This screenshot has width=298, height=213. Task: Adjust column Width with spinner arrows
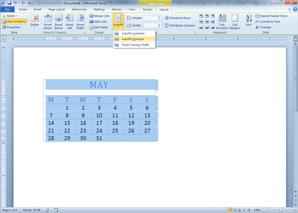coord(159,25)
